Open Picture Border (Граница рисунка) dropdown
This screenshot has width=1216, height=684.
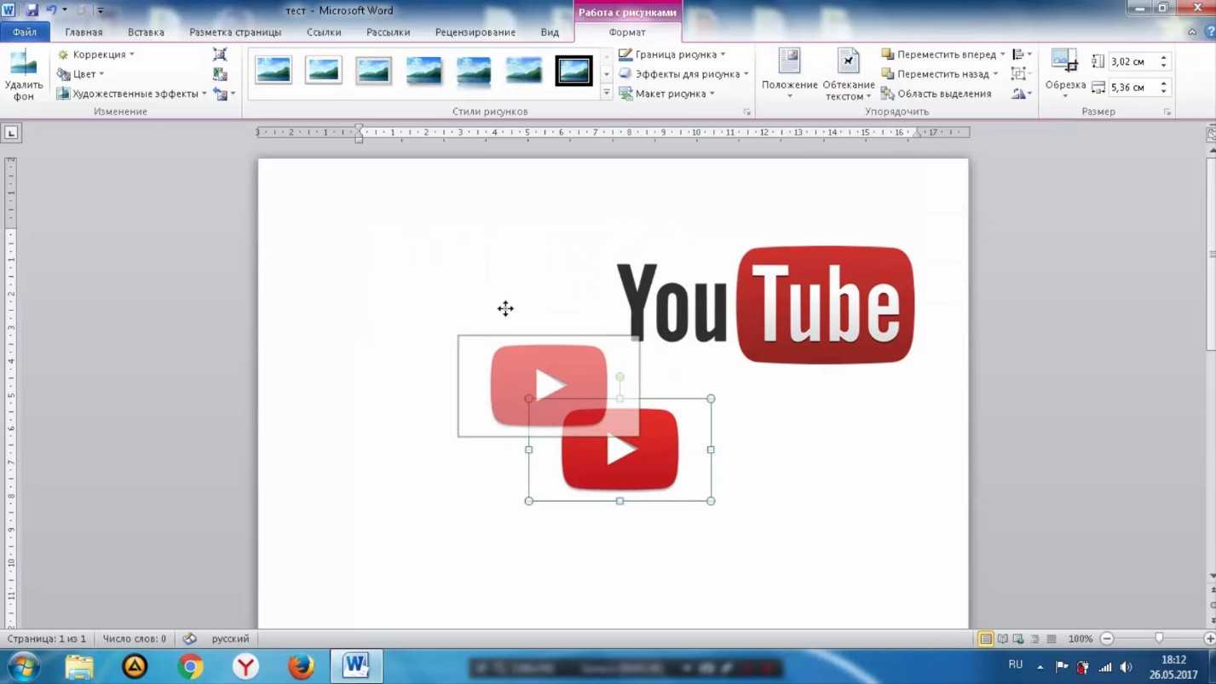672,55
